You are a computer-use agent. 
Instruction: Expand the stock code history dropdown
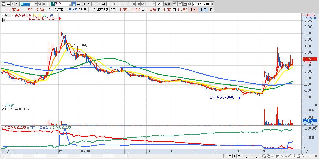pos(36,4)
